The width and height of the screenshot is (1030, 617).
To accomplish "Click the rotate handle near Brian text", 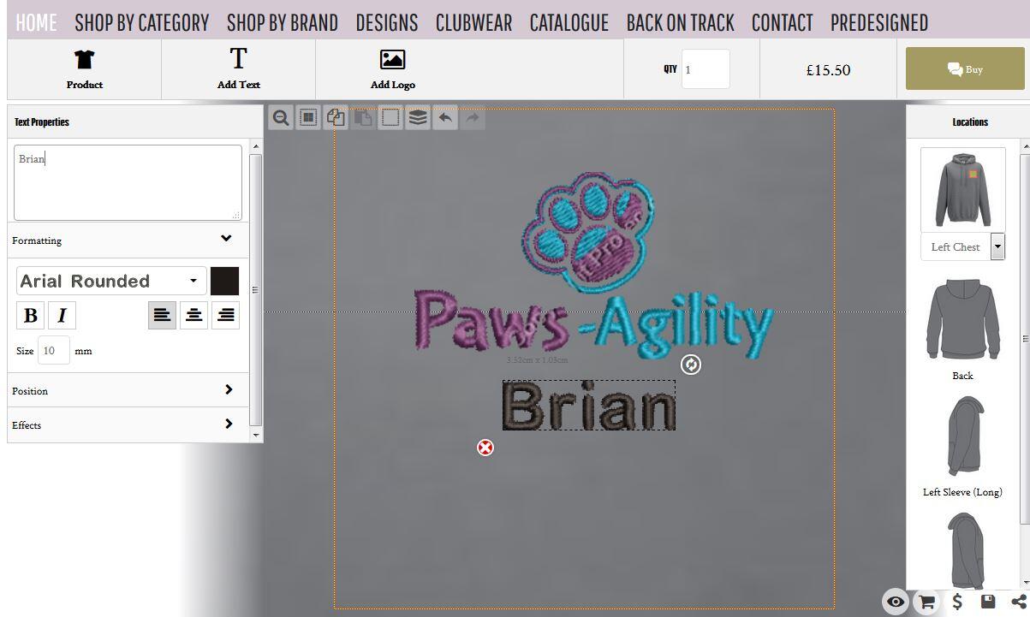I will 690,365.
